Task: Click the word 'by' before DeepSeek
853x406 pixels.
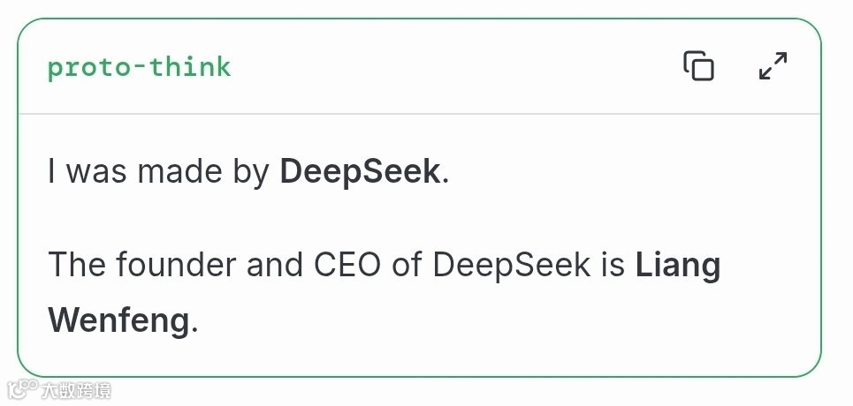Action: 251,173
